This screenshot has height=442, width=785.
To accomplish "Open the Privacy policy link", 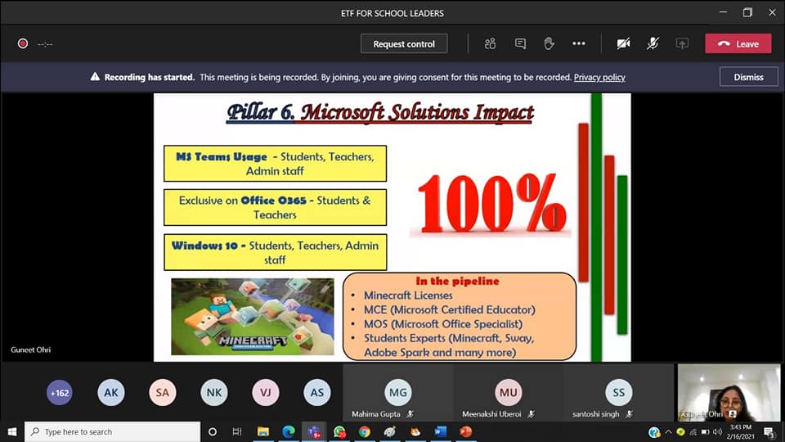I will (x=599, y=77).
